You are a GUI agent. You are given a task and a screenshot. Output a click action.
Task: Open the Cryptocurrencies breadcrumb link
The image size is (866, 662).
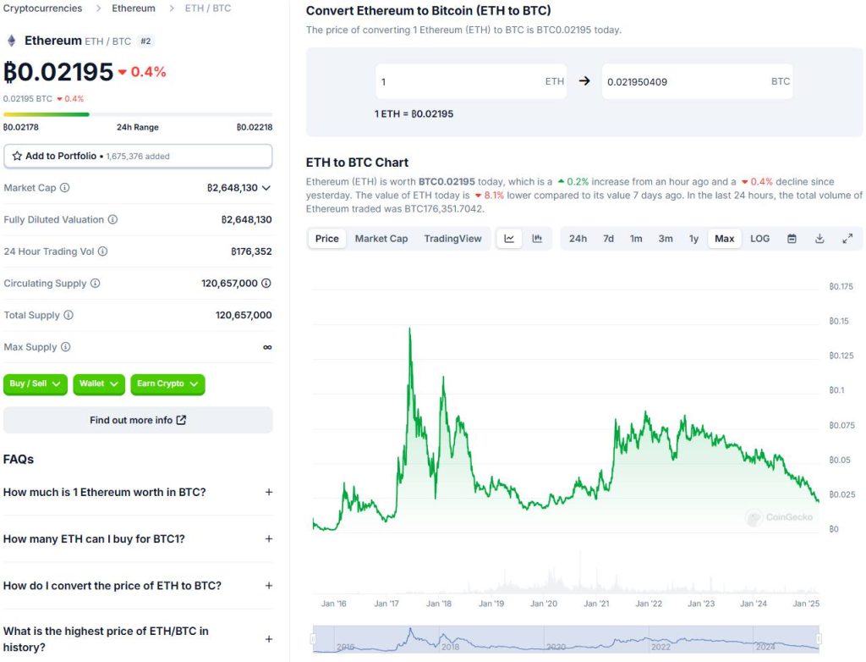pos(43,8)
